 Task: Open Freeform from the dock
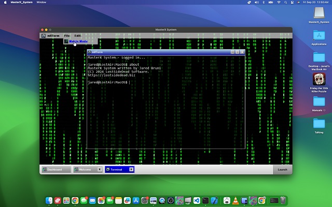[127, 200]
